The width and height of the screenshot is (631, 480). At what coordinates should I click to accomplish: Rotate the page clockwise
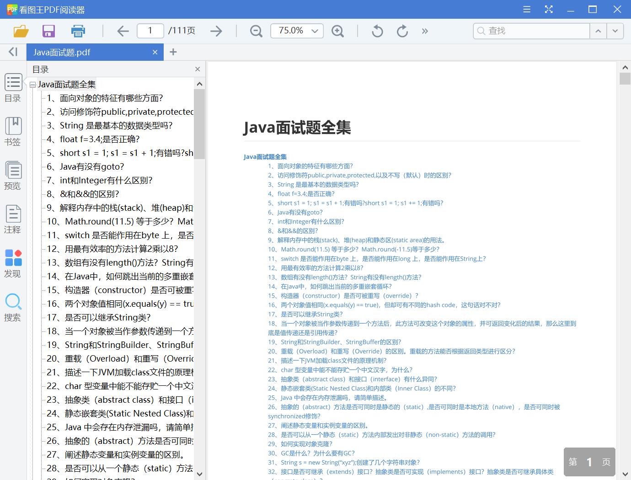402,31
